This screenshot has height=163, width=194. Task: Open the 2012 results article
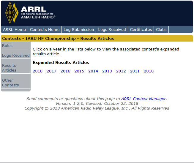click(x=121, y=71)
